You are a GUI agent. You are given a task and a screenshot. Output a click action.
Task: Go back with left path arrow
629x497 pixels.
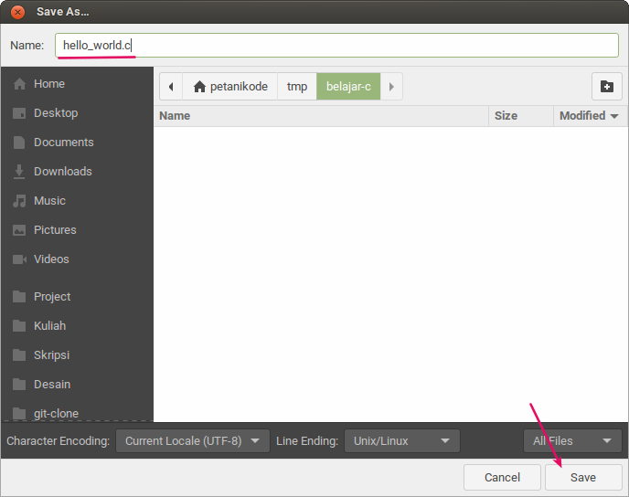tap(171, 87)
